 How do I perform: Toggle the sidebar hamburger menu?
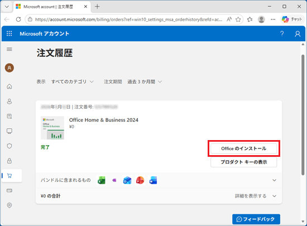click(9, 49)
